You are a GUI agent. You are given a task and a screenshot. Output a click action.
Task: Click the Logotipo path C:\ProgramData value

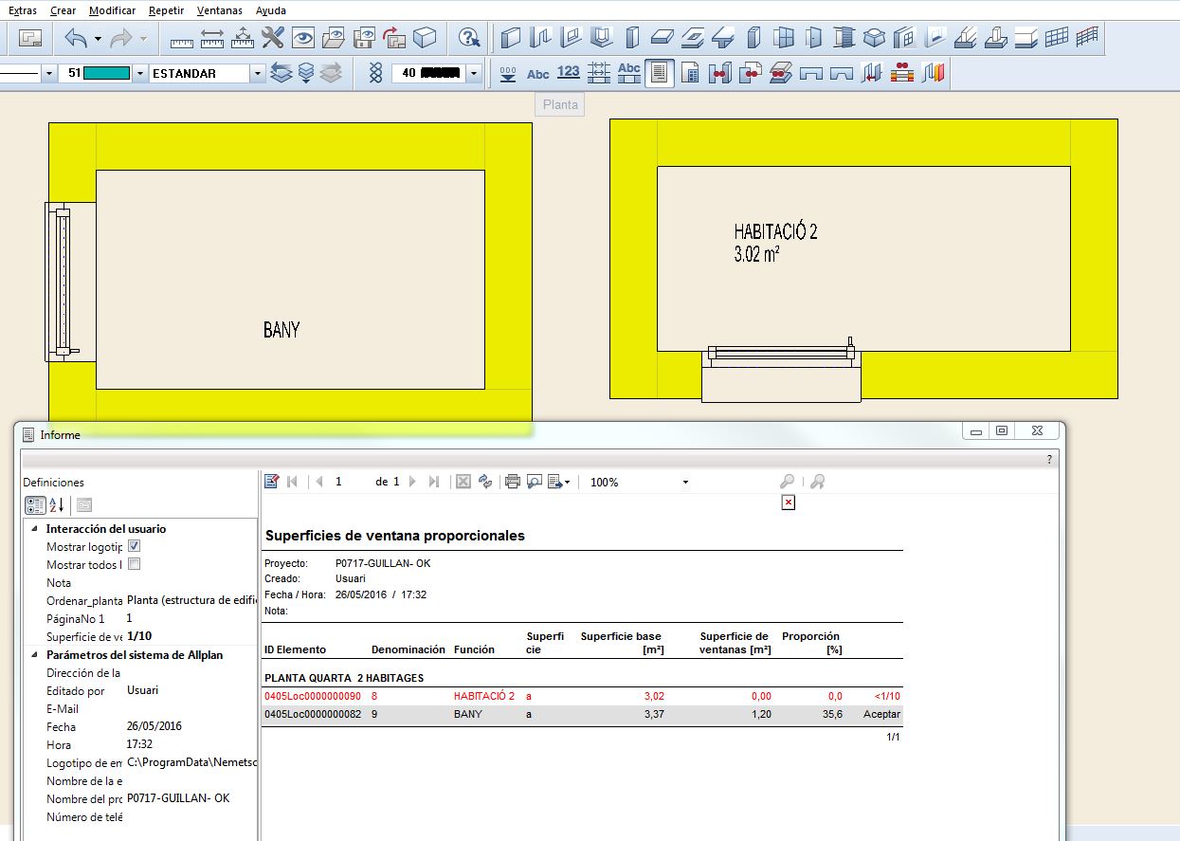click(x=191, y=763)
